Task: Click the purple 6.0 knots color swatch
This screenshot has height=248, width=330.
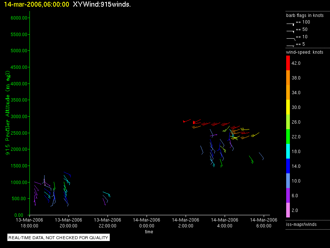Action: coord(288,195)
